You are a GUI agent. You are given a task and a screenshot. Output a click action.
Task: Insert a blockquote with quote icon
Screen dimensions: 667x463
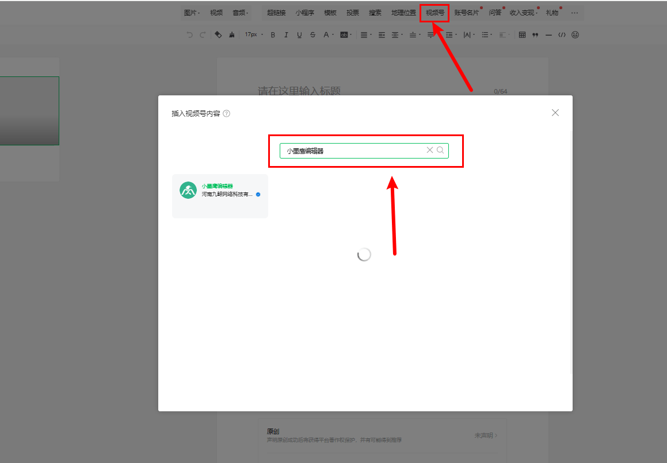coord(535,35)
